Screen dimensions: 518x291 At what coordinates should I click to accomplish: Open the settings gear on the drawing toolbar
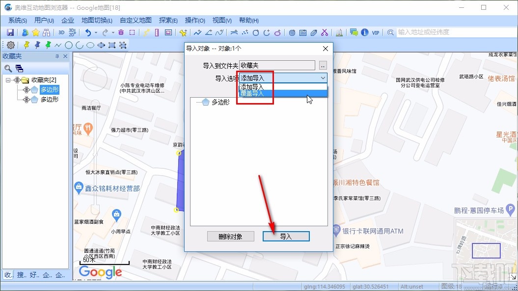coord(11,45)
